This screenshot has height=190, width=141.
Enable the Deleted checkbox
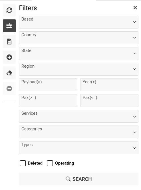[23, 163]
